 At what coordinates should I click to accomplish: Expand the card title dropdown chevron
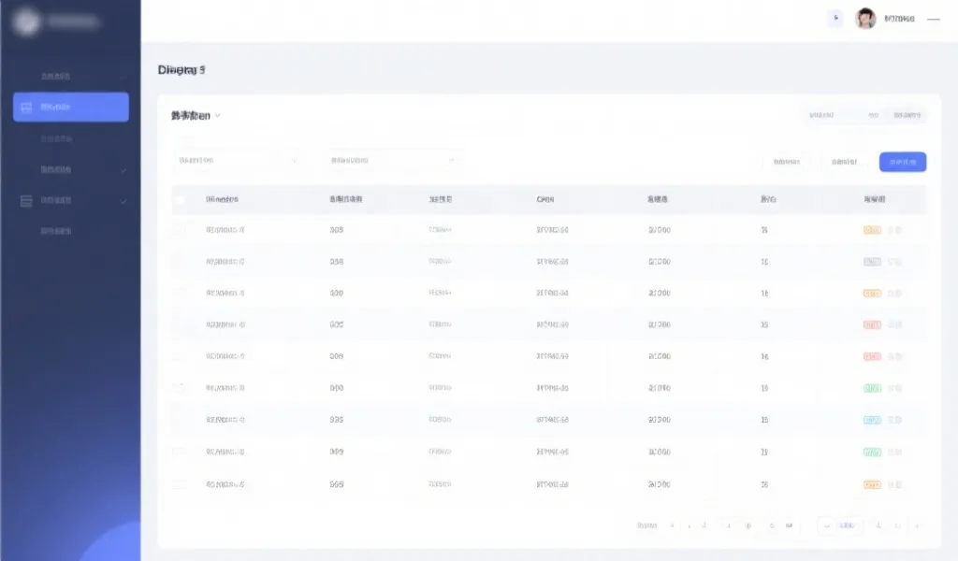tap(218, 116)
